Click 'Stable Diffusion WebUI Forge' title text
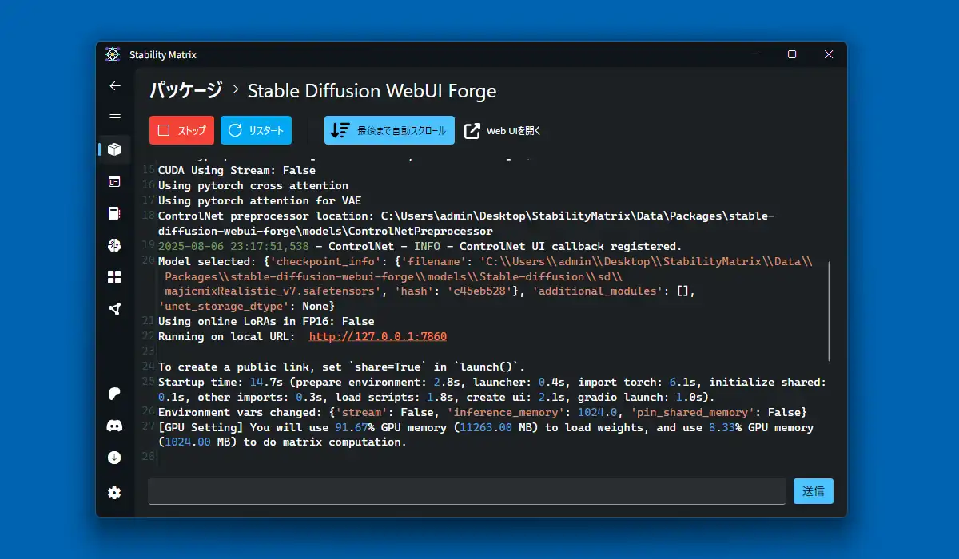This screenshot has height=559, width=959. 372,90
